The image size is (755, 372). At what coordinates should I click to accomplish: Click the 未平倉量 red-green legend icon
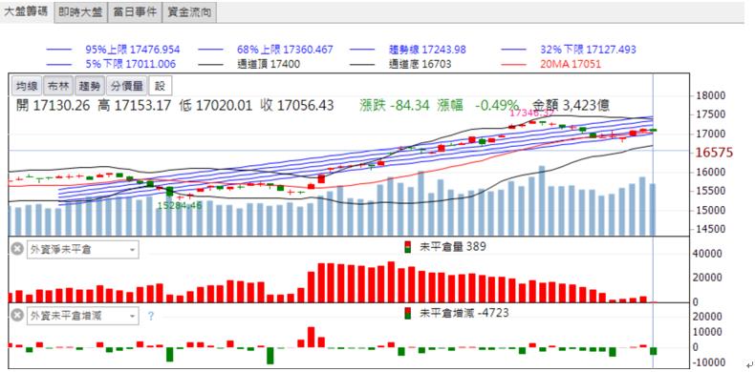[408, 247]
